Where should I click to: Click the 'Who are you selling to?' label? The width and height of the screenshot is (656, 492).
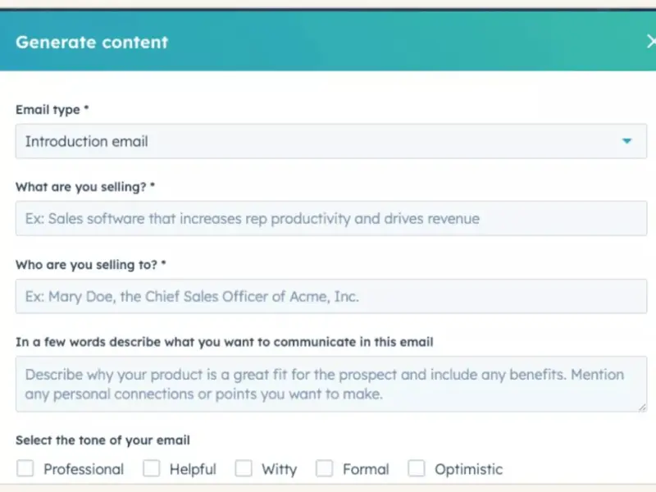[90, 265]
